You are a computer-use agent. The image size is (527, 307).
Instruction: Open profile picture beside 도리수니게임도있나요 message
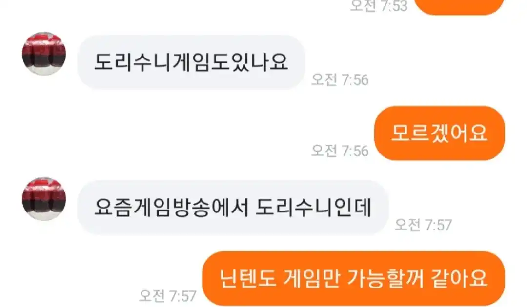(x=44, y=54)
